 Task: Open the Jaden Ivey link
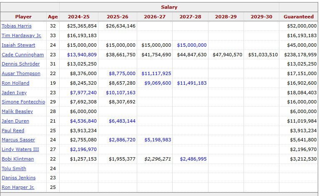[14, 93]
